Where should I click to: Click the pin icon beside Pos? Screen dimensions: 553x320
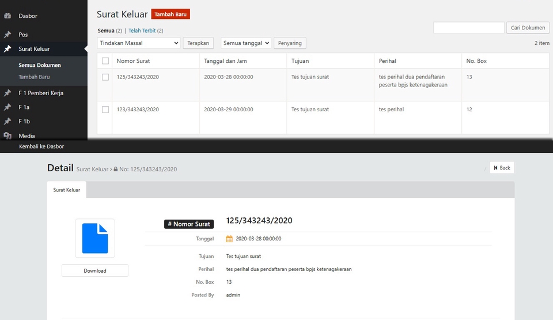tap(7, 34)
